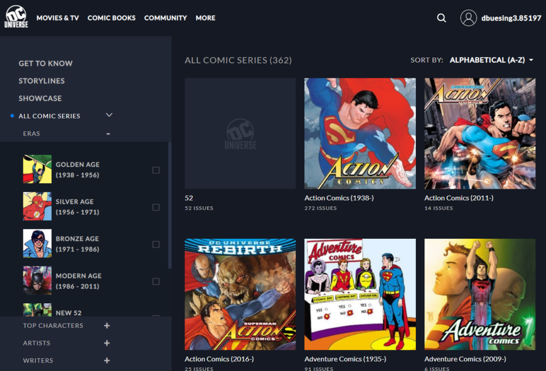Click the Action Comics (2016-) title
This screenshot has height=371, width=546.
click(219, 359)
